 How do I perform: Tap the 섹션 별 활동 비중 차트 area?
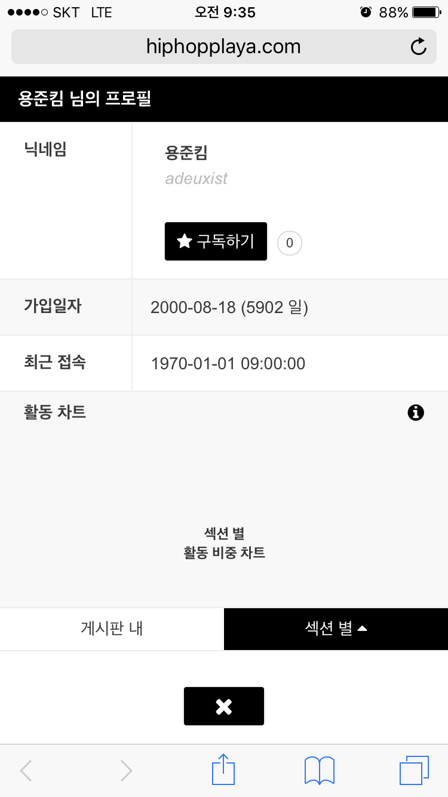click(224, 543)
